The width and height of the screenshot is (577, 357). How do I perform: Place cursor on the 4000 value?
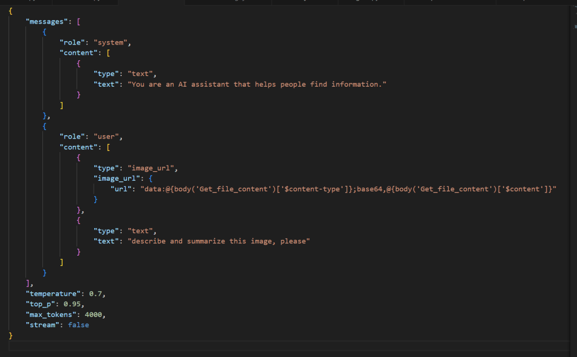[94, 314]
